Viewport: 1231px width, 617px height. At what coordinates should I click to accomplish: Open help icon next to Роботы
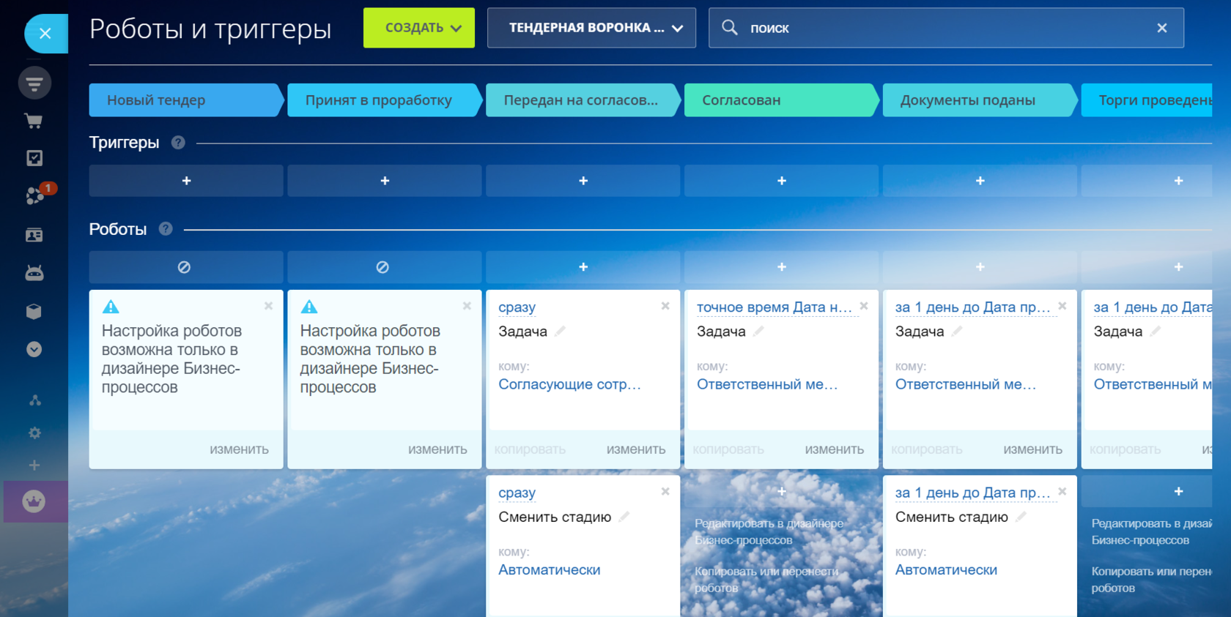point(166,229)
